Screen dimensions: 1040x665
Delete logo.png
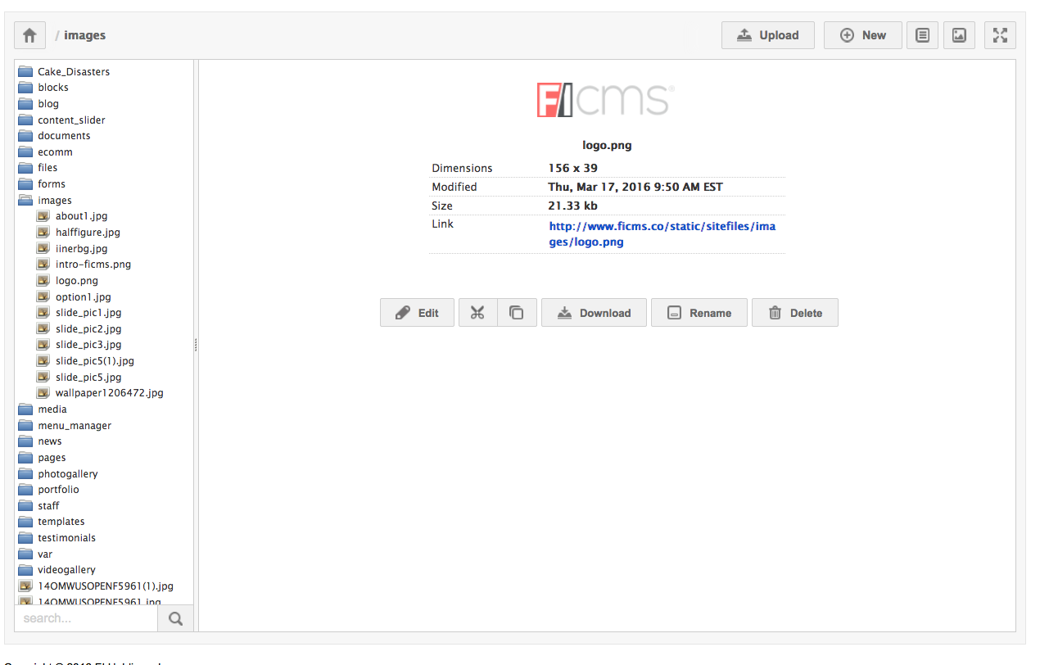pyautogui.click(x=794, y=313)
